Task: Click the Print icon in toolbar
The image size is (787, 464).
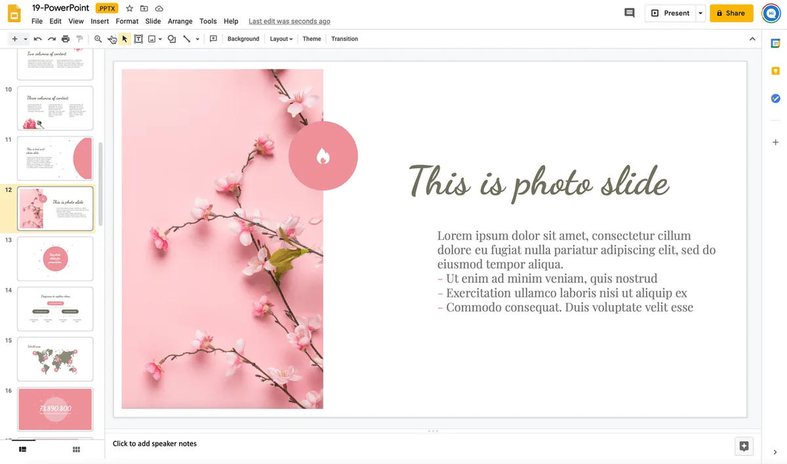Action: pyautogui.click(x=66, y=39)
